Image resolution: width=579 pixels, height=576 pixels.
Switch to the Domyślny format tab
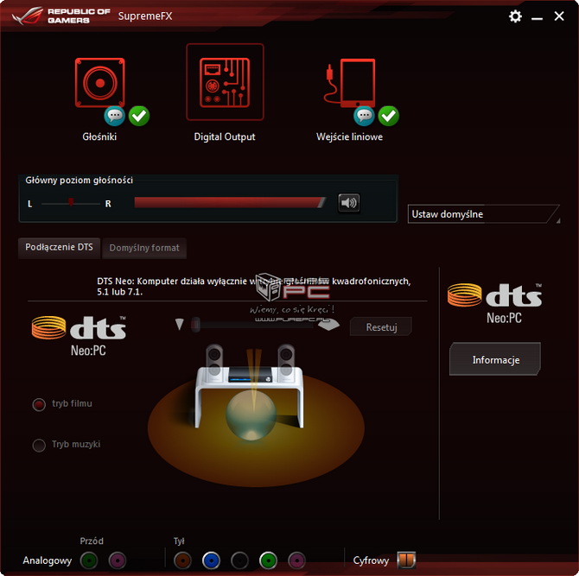[144, 248]
